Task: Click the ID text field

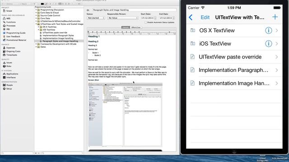Action: coord(135,10)
